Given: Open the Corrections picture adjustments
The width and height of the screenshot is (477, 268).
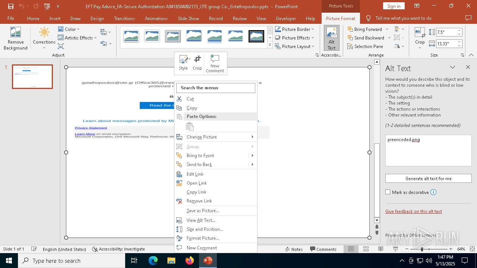Looking at the screenshot, I should [x=44, y=39].
